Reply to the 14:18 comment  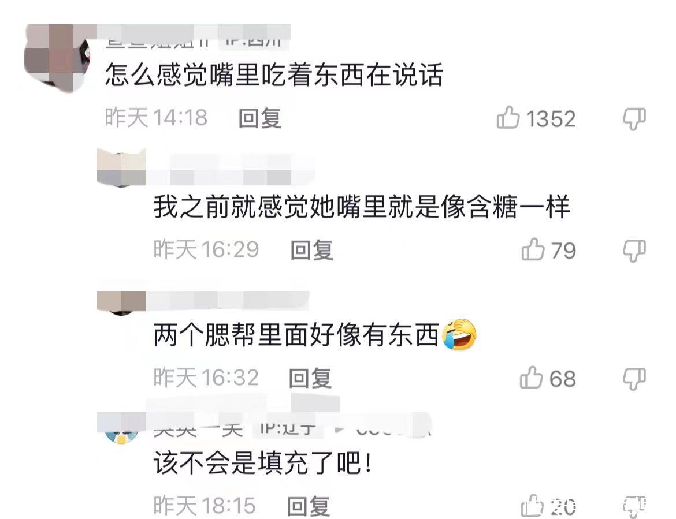coord(260,118)
